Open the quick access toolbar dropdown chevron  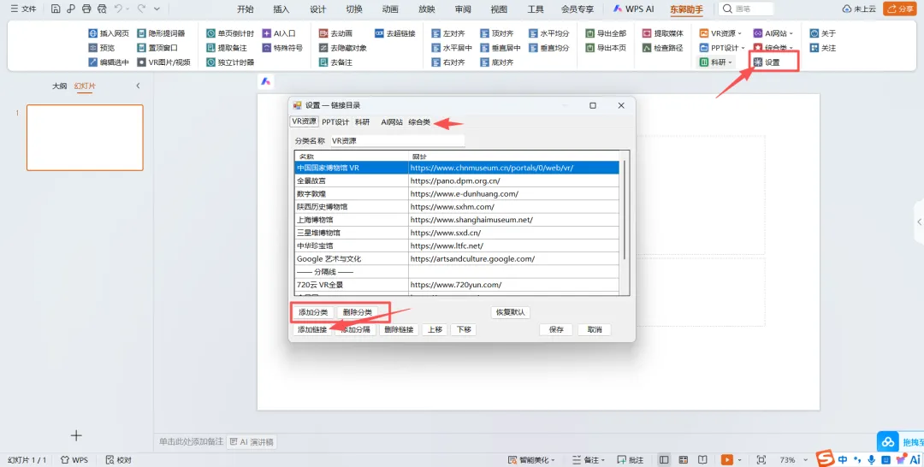[x=157, y=9]
